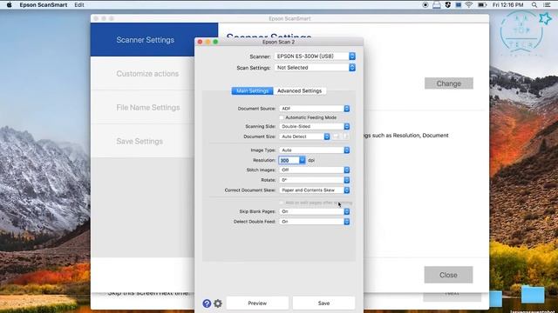Viewport: 558px width, 313px height.
Task: Open the blue folder on the desktop
Action: coord(533,294)
